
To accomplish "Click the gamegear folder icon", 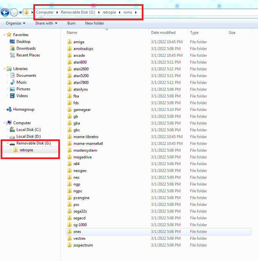I will pyautogui.click(x=69, y=109).
